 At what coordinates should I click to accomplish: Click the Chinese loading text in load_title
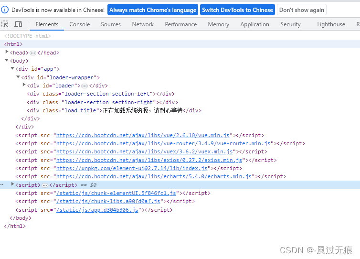pyautogui.click(x=142, y=110)
